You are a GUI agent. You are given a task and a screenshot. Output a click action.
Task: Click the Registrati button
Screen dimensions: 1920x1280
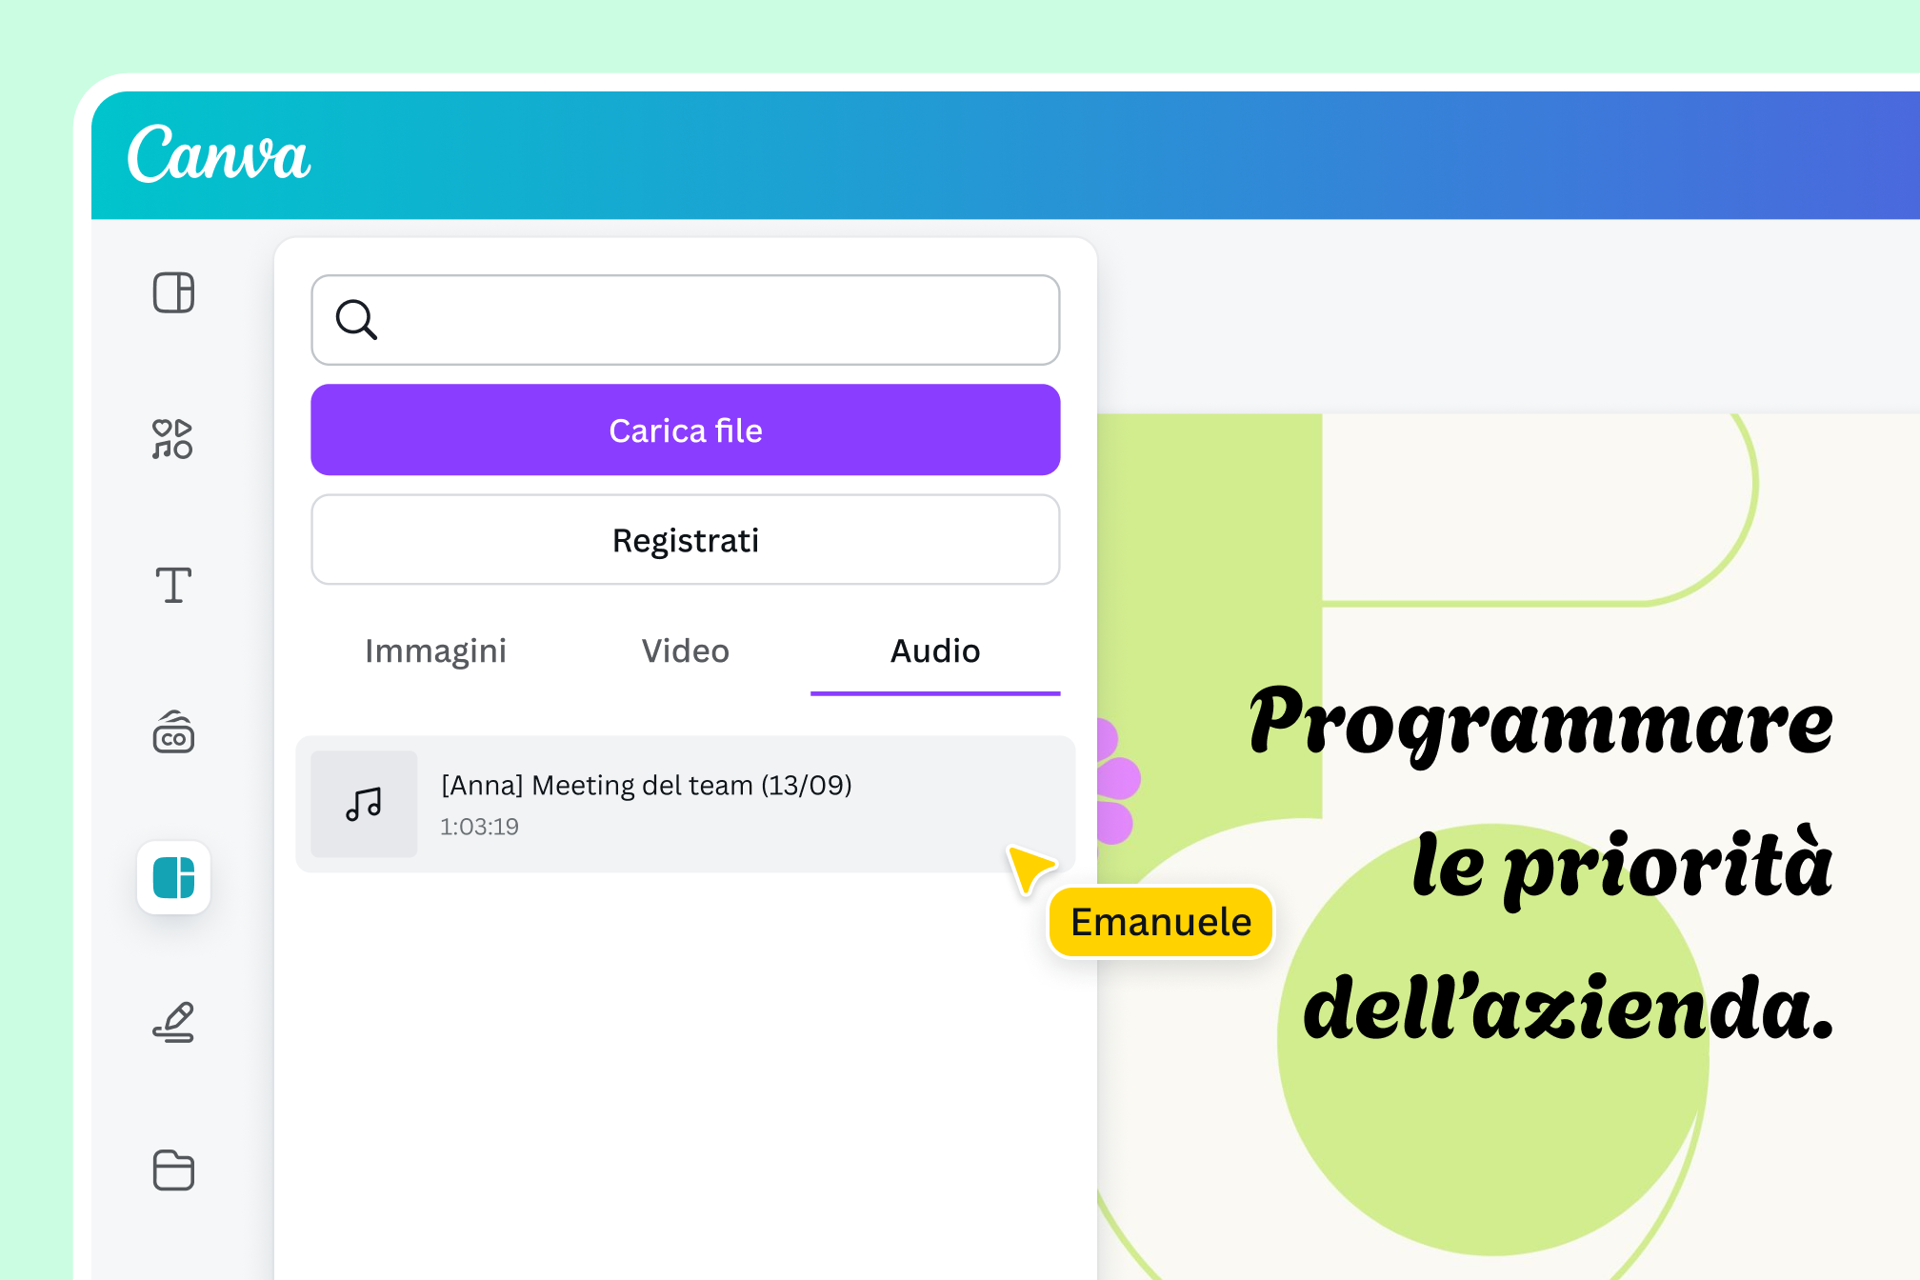pos(686,540)
